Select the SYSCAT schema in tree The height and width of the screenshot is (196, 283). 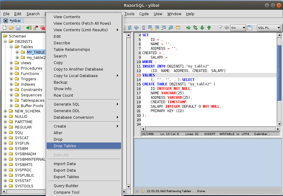click(x=22, y=138)
